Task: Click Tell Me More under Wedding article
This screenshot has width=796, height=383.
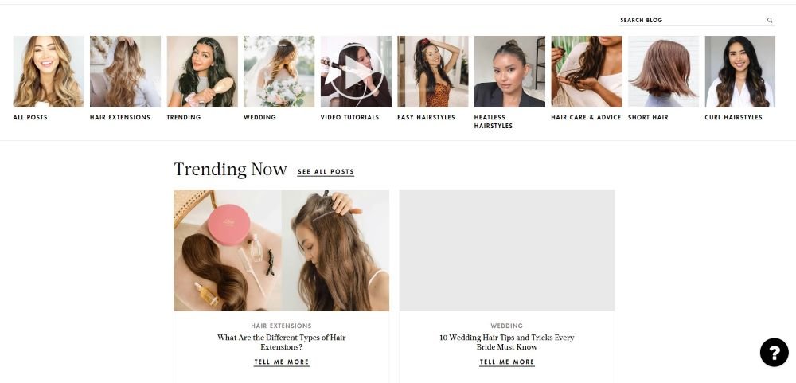Action: click(x=506, y=362)
